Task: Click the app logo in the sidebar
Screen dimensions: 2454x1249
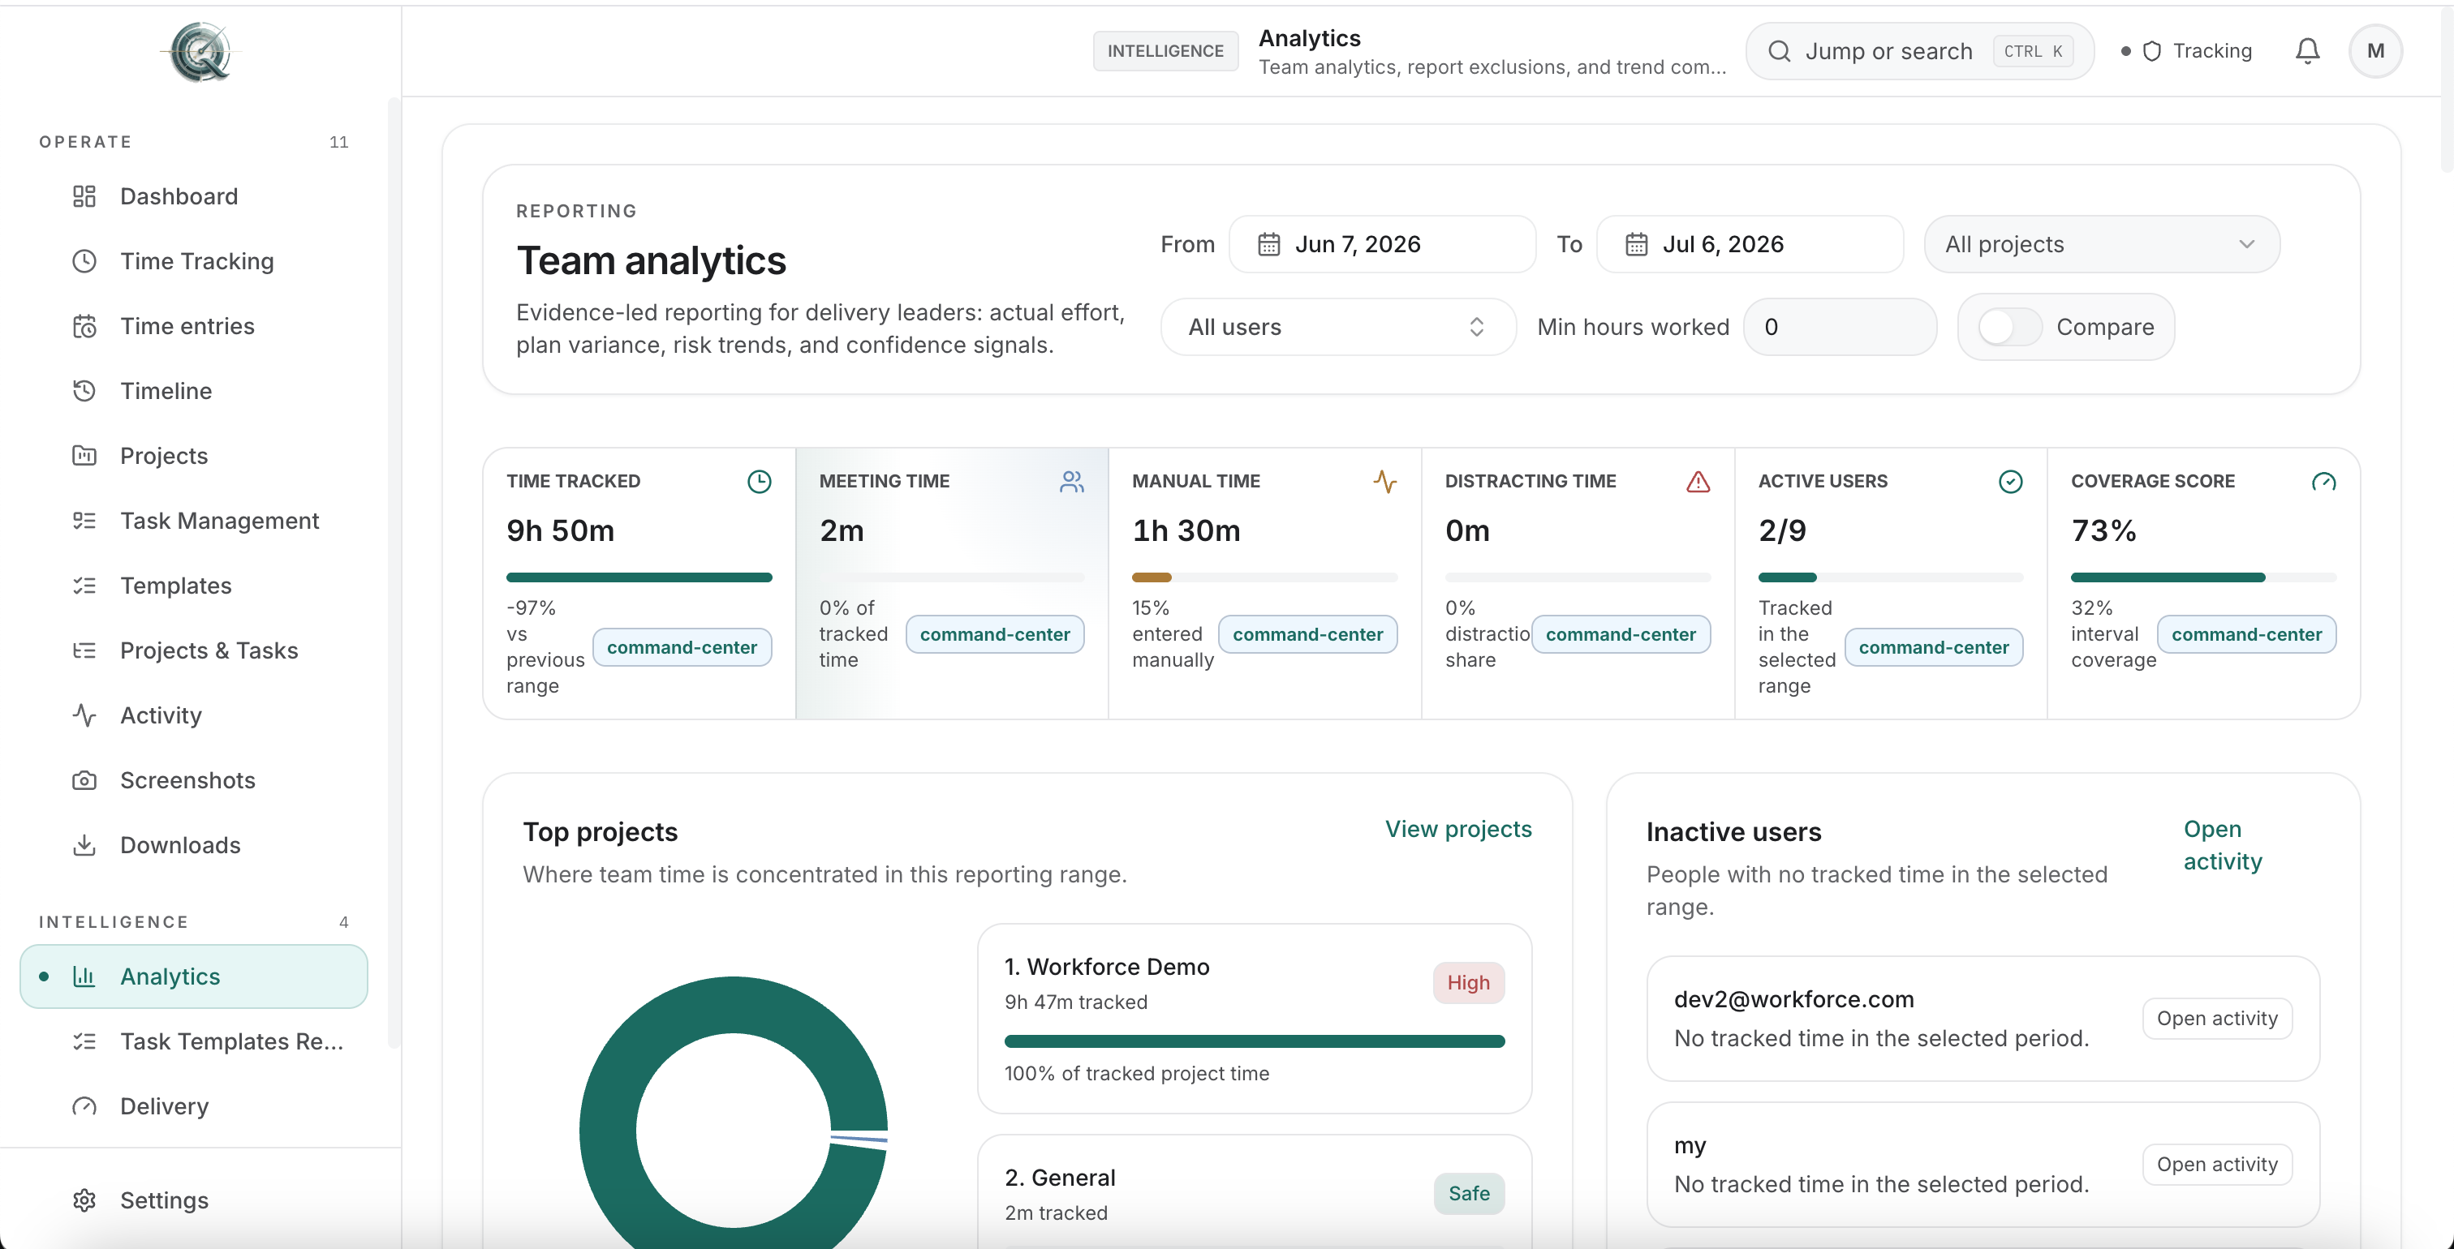Action: [200, 51]
